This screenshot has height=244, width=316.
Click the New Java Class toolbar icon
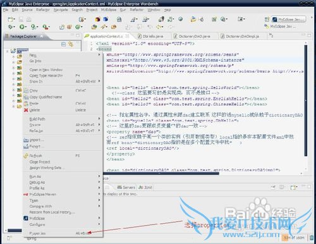[78, 27]
